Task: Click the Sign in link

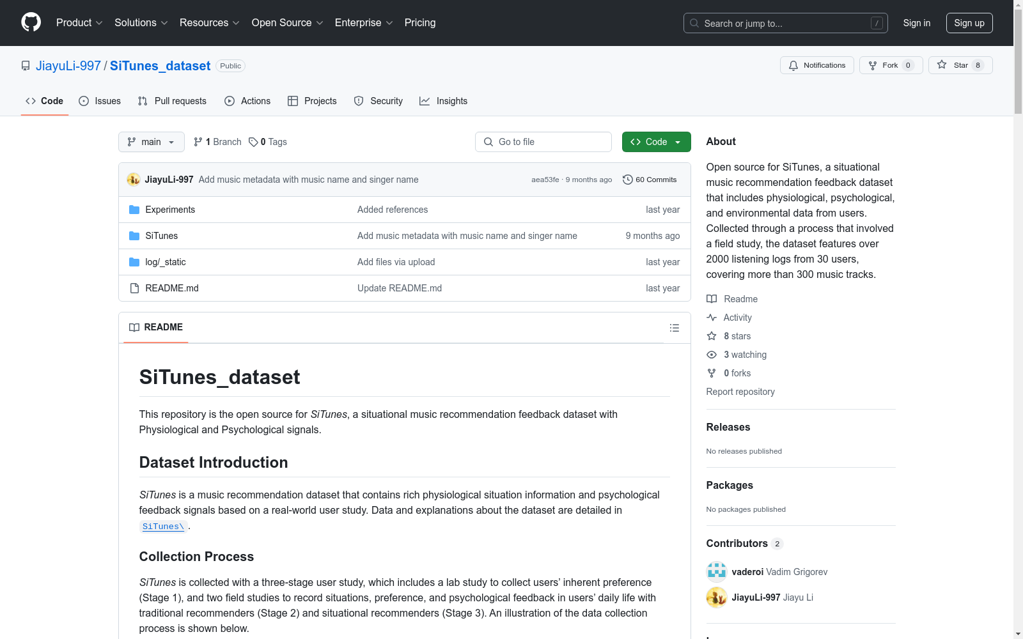Action: coord(916,23)
